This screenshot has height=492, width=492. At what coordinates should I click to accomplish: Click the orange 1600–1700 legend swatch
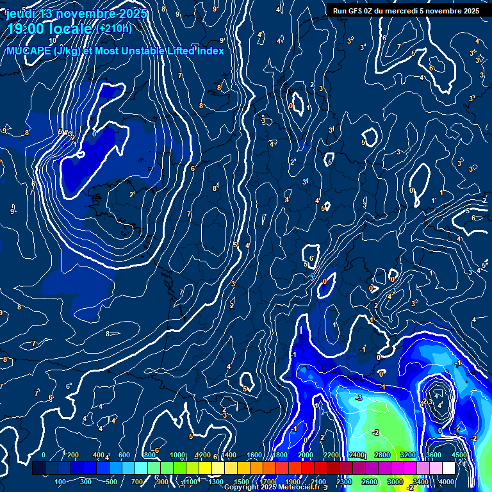tap(256, 468)
